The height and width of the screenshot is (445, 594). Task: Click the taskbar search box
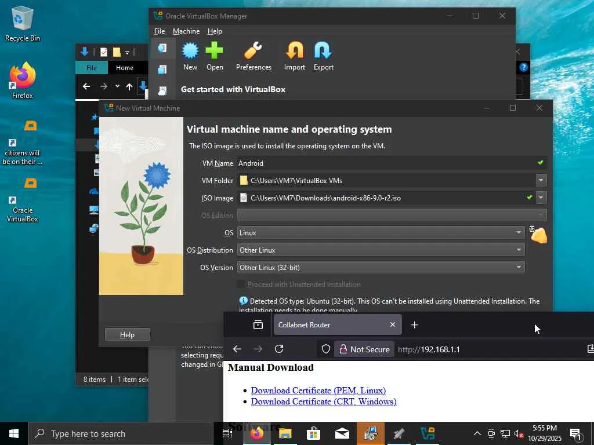point(121,433)
